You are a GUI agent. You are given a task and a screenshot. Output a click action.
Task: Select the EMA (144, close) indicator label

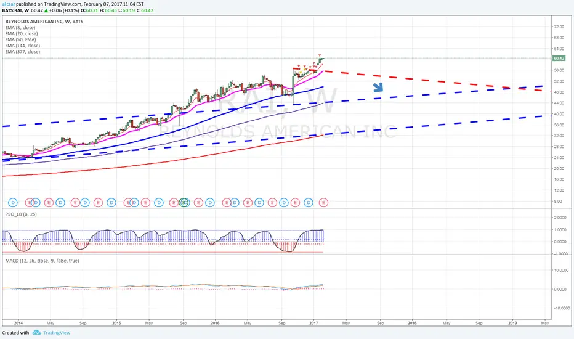point(22,46)
